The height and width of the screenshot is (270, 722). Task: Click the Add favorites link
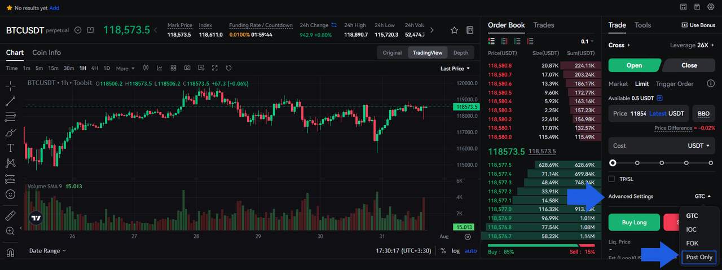(x=54, y=8)
